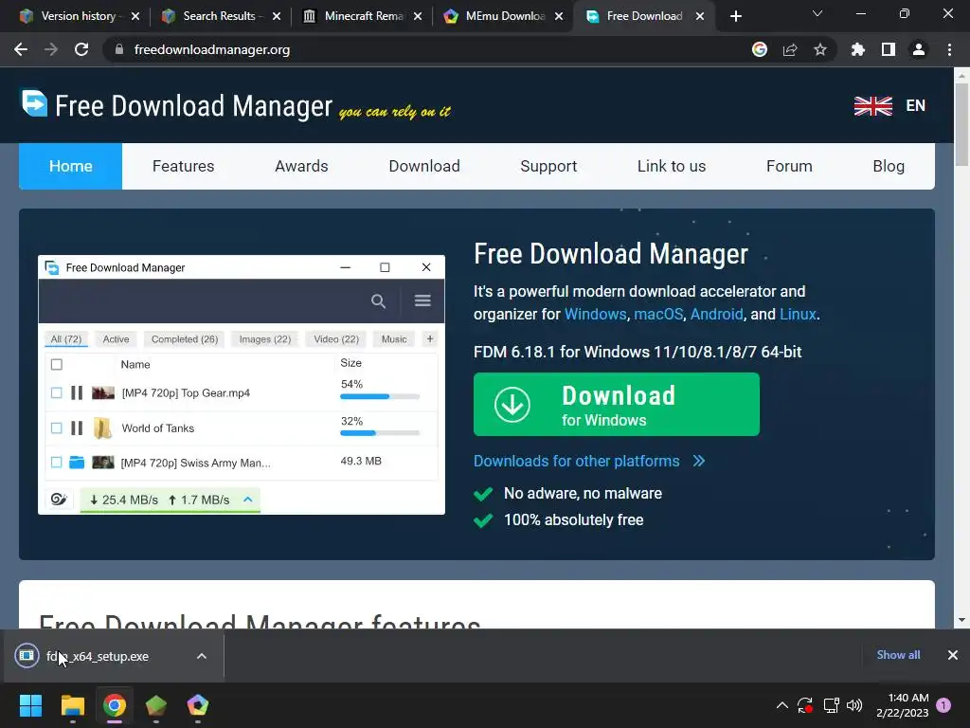The image size is (970, 728).
Task: Follow the macOS platform link
Action: point(658,314)
